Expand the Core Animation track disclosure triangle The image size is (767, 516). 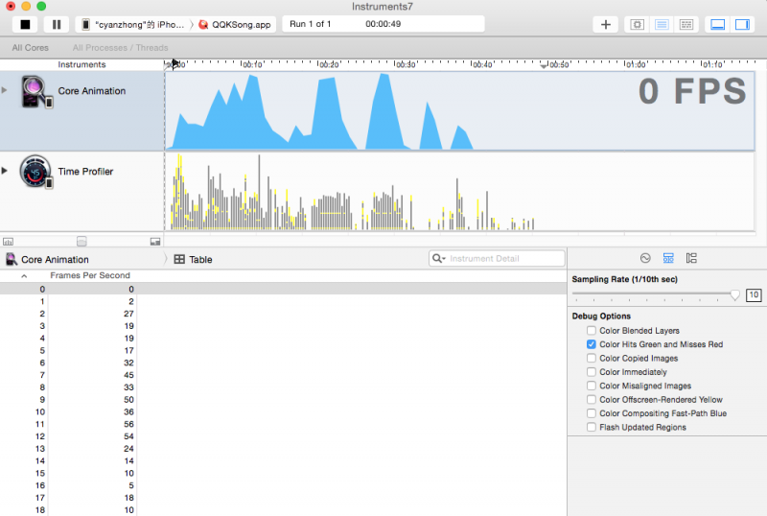click(x=5, y=89)
